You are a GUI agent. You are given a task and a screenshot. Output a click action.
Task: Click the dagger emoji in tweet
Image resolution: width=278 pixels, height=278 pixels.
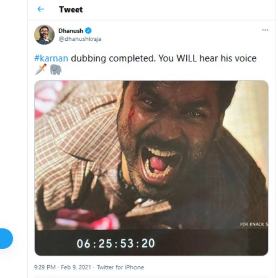[x=41, y=69]
